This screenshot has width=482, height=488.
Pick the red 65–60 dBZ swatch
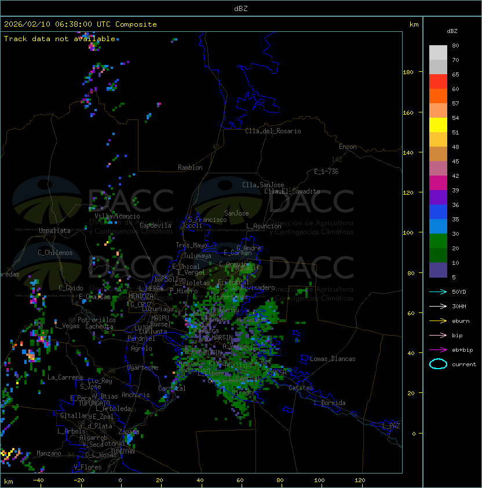click(438, 82)
